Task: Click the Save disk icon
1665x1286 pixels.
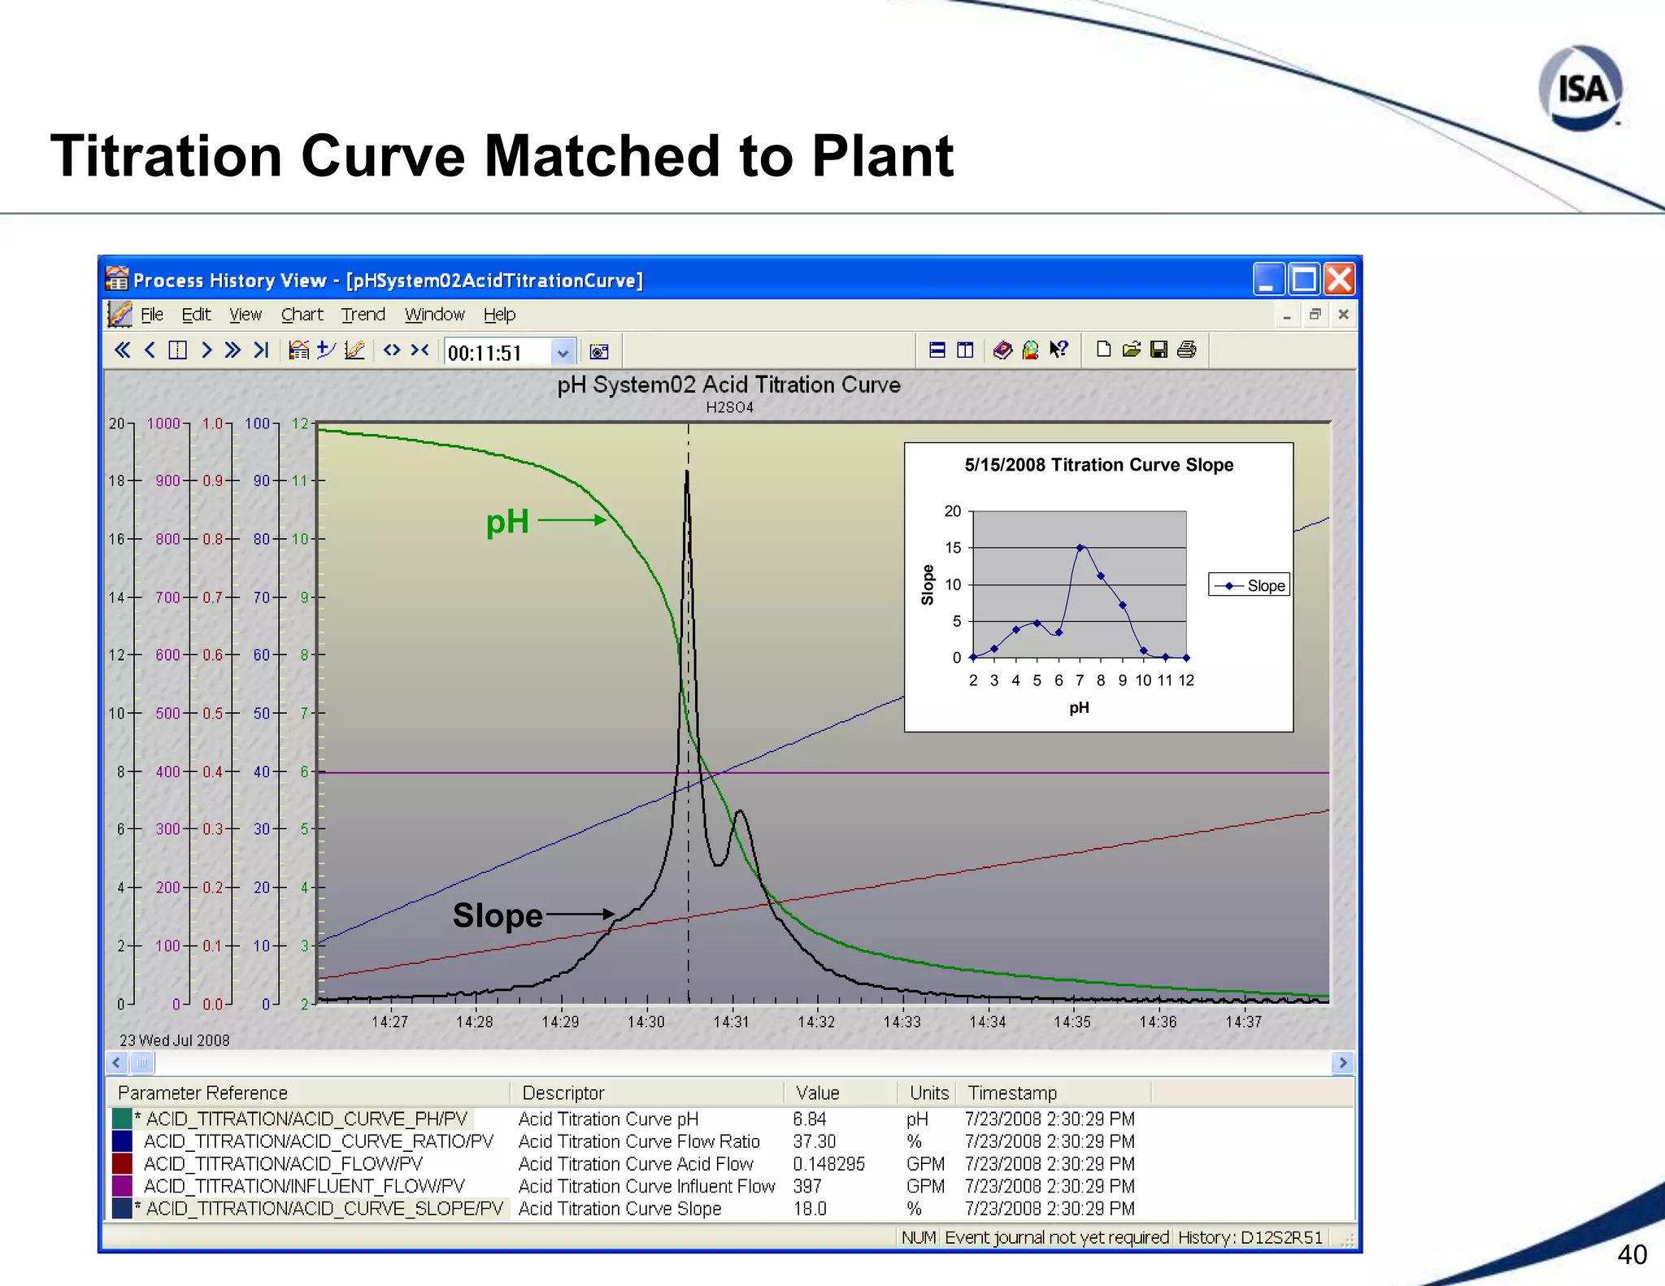Action: [1159, 350]
